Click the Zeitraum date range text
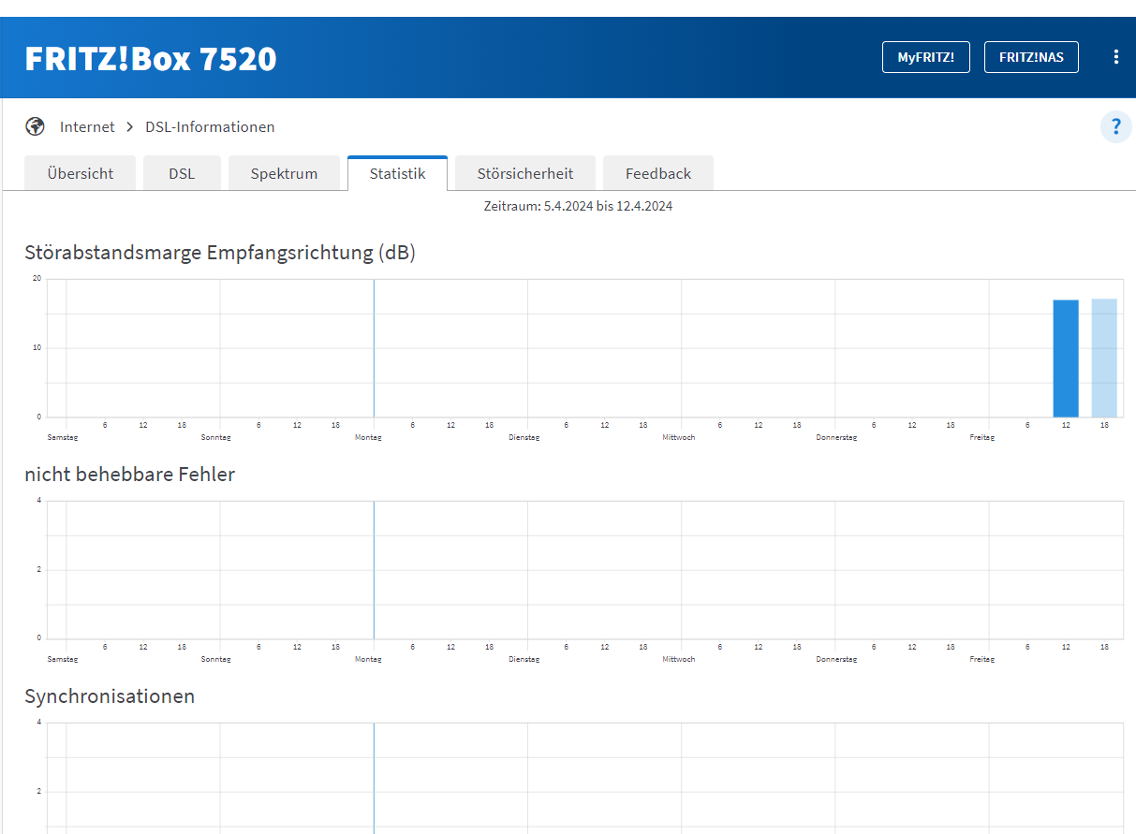The image size is (1136, 834). point(578,206)
